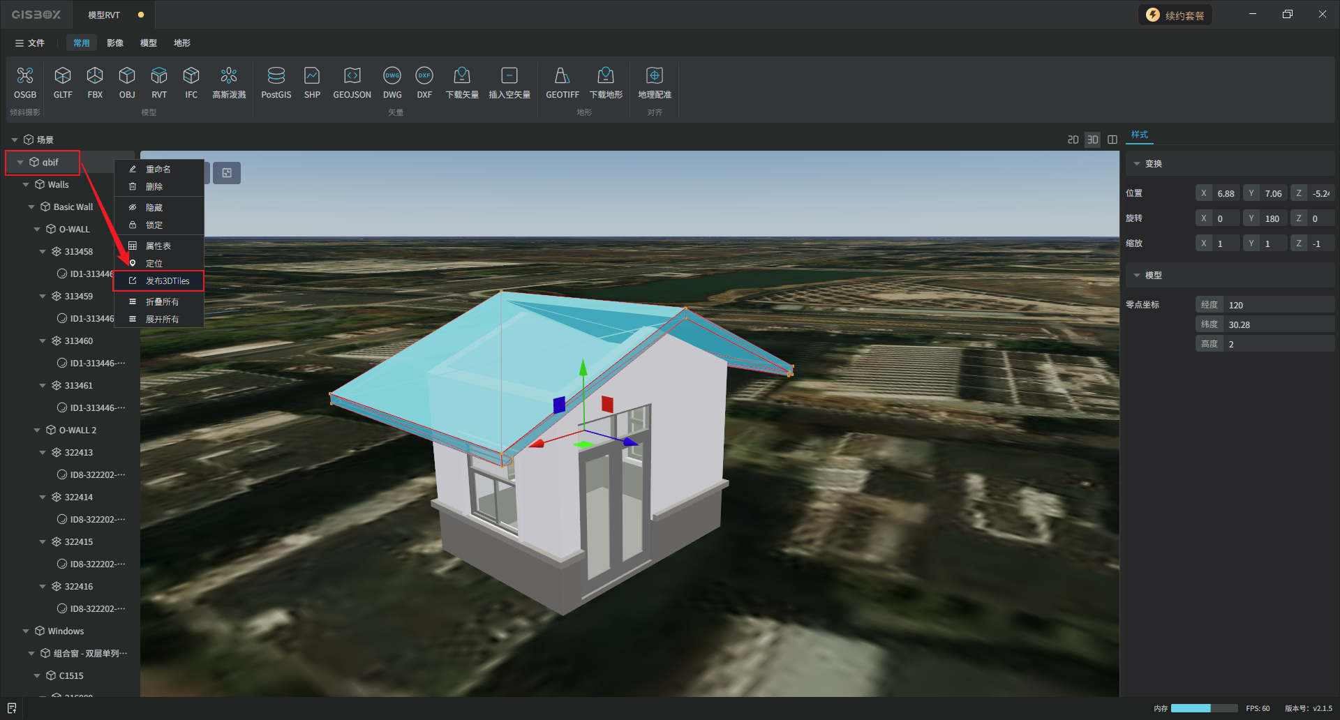Collapse the Walls tree node

26,185
